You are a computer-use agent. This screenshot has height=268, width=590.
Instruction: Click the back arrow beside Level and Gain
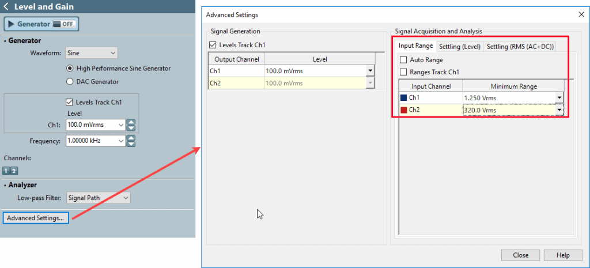click(7, 7)
